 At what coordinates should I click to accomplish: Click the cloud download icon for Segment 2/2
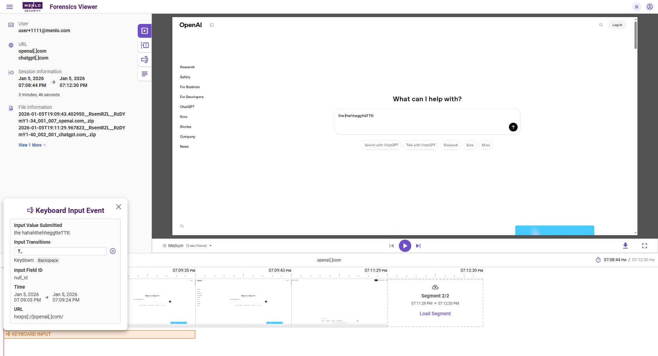435,287
